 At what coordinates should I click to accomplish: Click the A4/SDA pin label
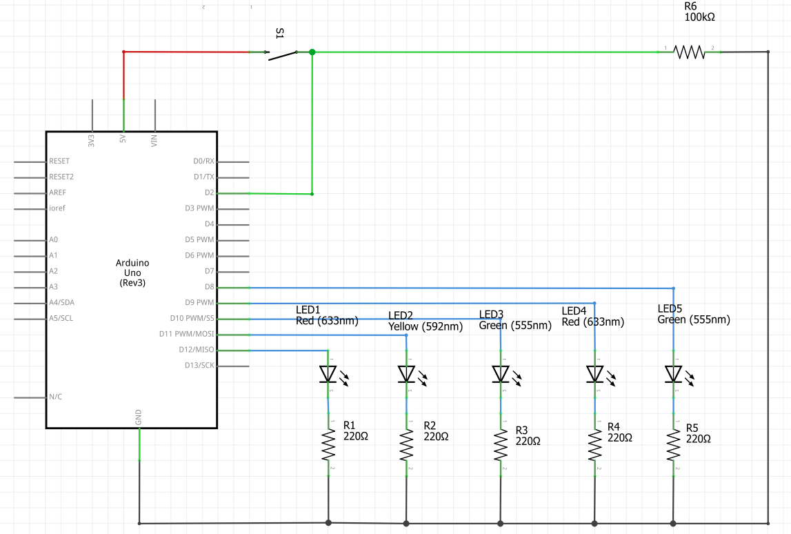point(61,302)
